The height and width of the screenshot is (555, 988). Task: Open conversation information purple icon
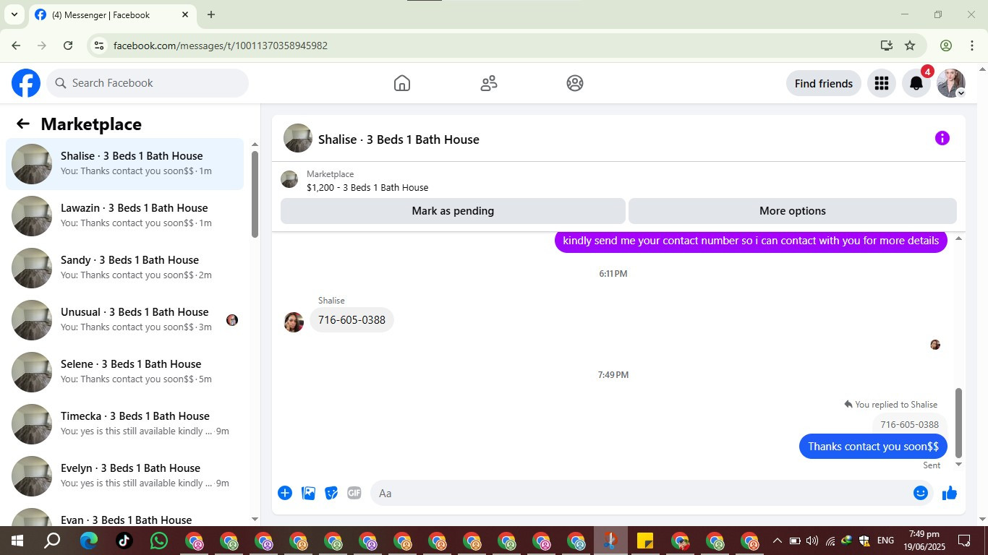pos(942,138)
